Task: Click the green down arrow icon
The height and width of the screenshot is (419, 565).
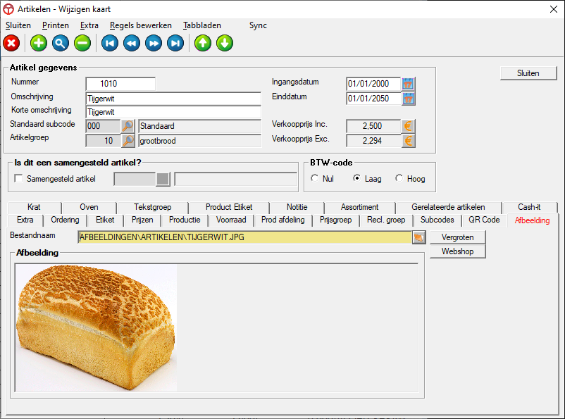Action: (x=225, y=43)
